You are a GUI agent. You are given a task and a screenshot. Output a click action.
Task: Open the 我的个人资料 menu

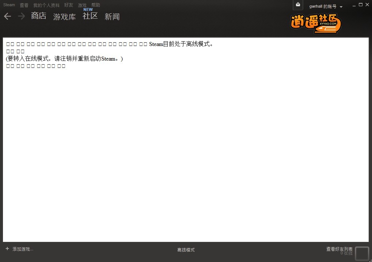(46, 5)
